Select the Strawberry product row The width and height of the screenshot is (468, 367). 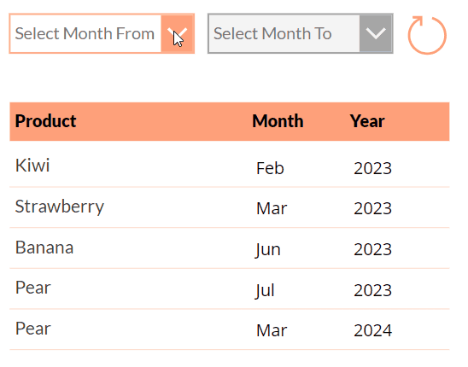pos(229,207)
